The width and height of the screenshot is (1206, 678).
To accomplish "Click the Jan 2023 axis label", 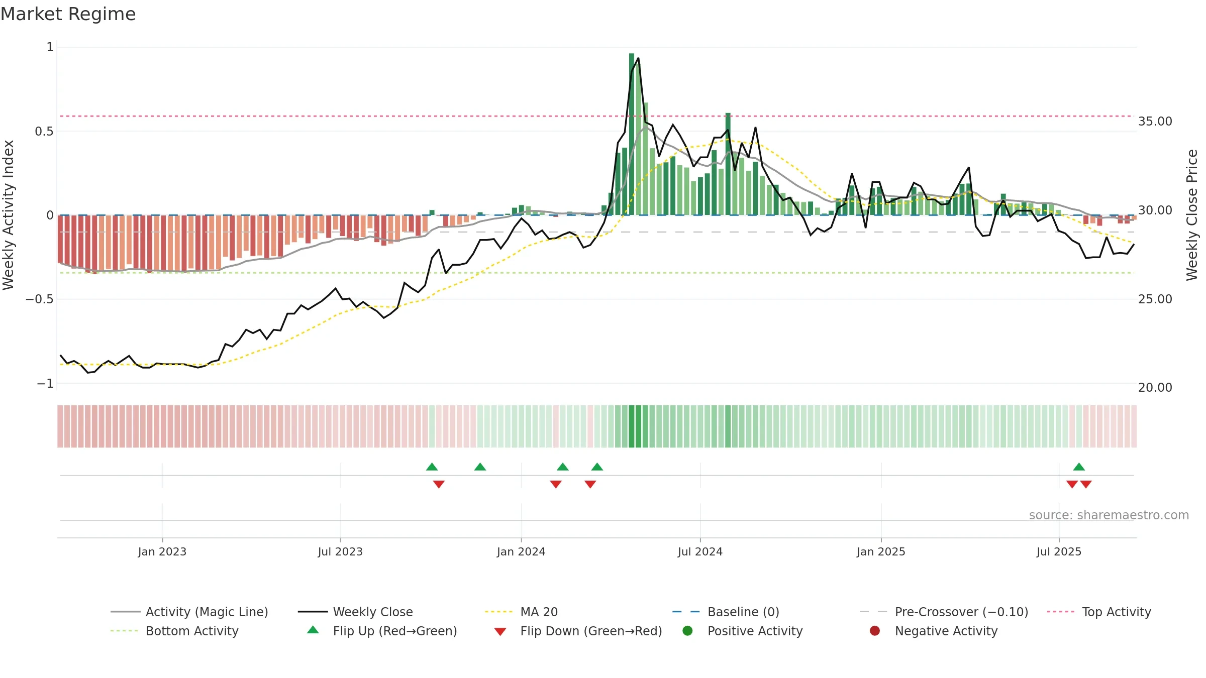I will coord(162,552).
